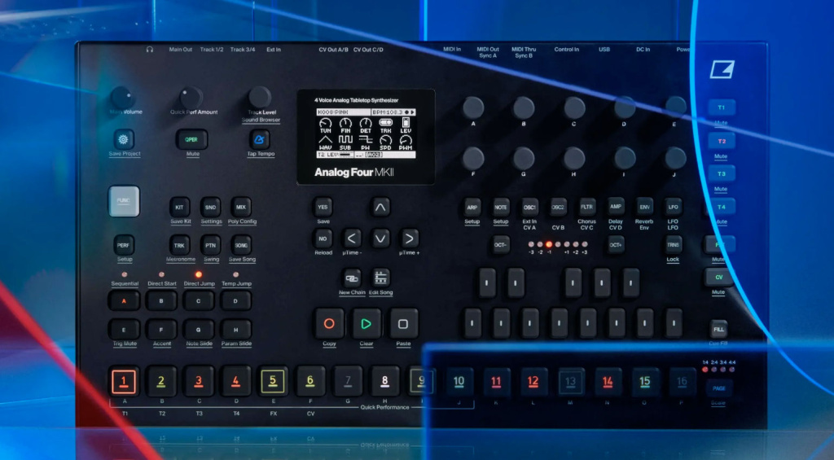This screenshot has height=460, width=834.
Task: Toggle trig key 16
Action: pos(682,381)
